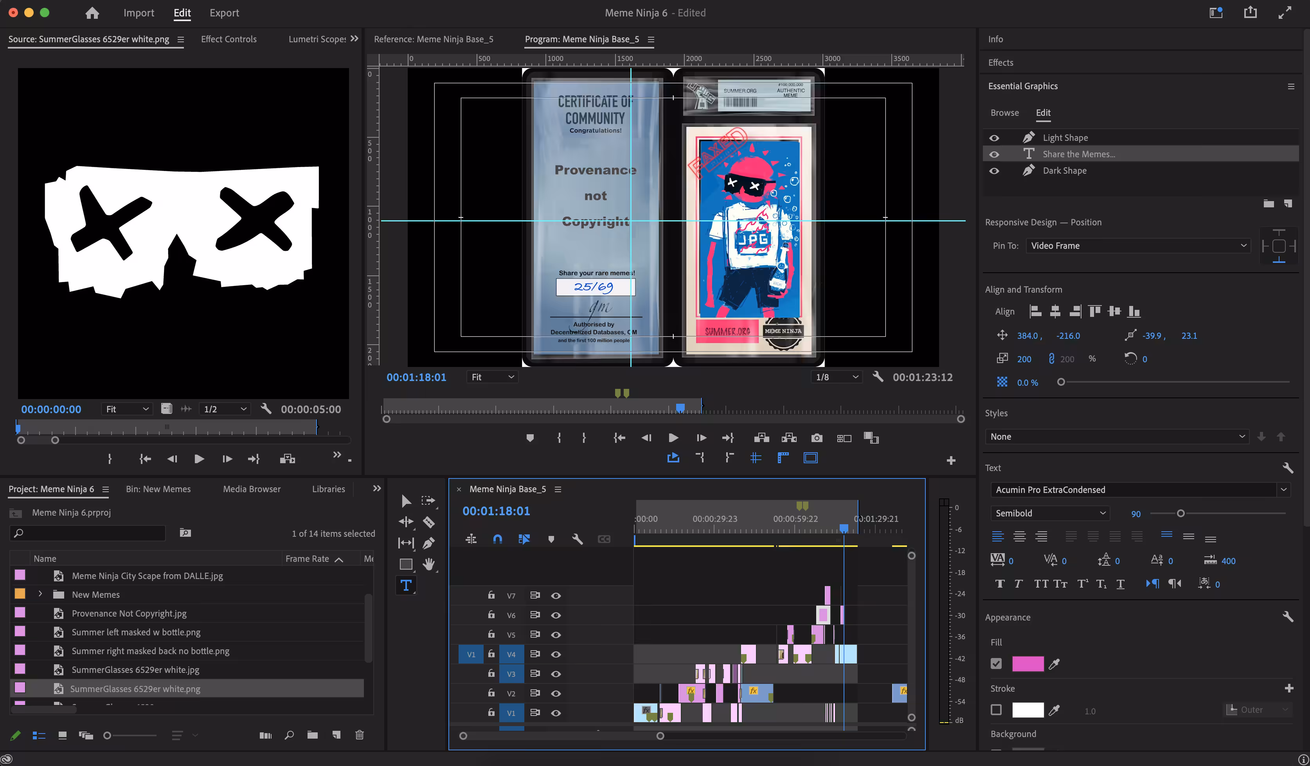Play sequence in Program monitor
This screenshot has width=1310, height=766.
(x=673, y=438)
